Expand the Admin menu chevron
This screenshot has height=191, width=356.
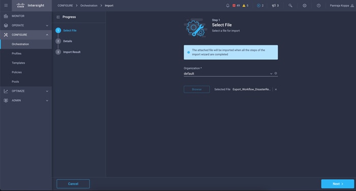47,101
